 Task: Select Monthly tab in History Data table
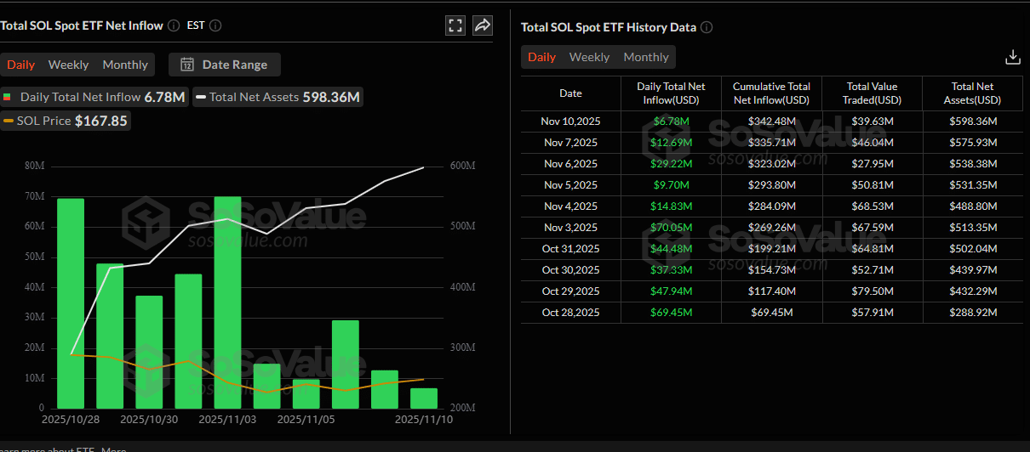646,57
